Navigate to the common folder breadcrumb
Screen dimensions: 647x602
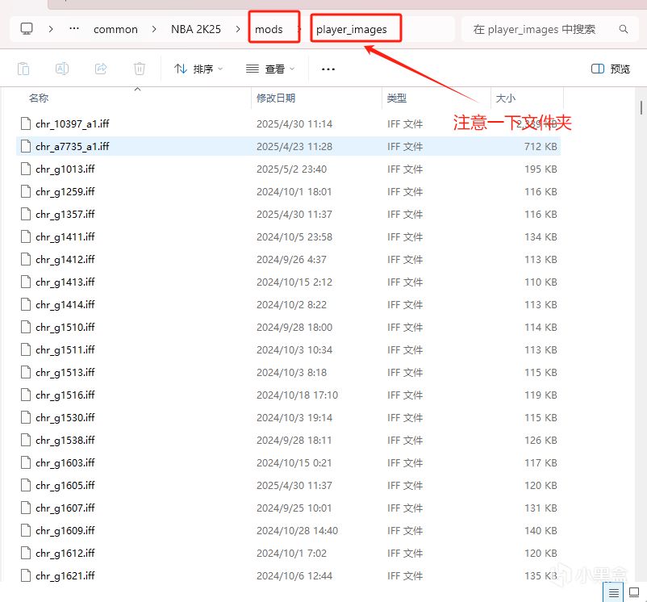tap(115, 29)
